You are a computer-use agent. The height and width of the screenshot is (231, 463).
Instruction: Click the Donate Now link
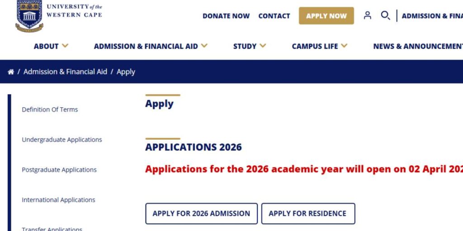(226, 16)
